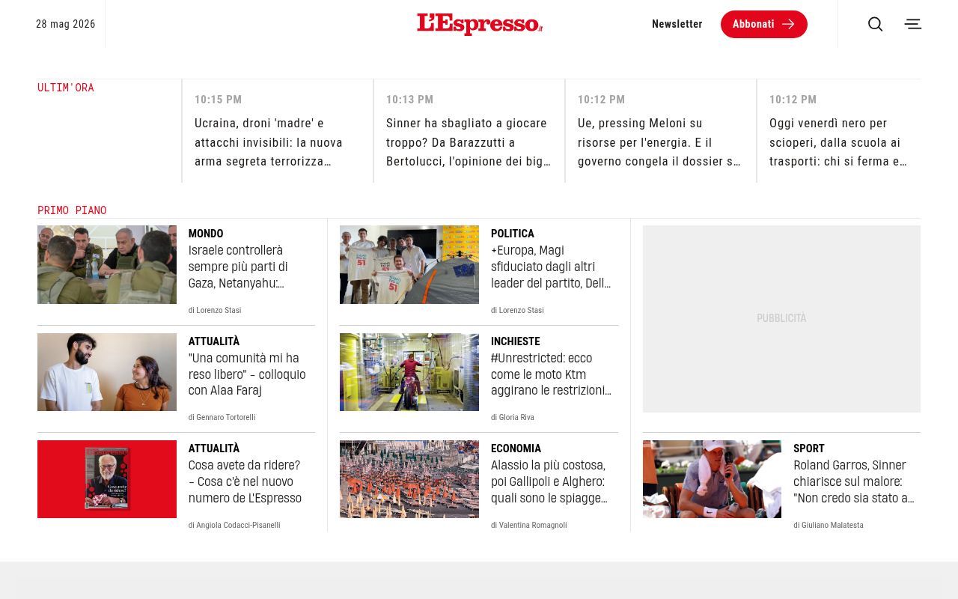Open the #Unrestricted moto Ktm article
Viewport: 958px width, 599px height.
click(x=552, y=374)
